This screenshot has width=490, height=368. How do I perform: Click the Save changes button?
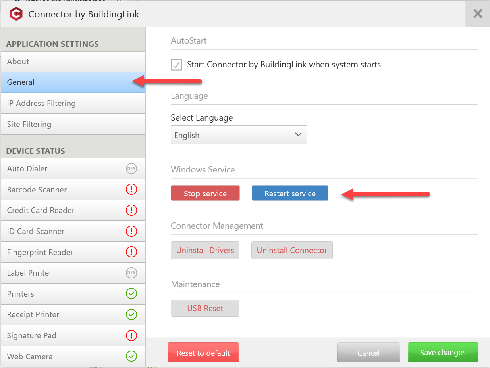443,353
